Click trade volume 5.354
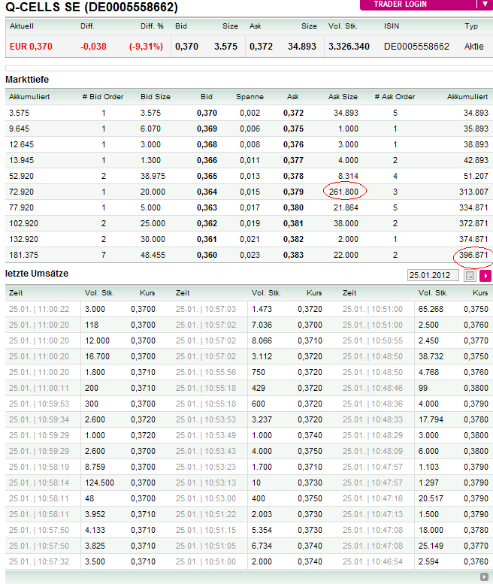The height and width of the screenshot is (584, 493). (262, 530)
